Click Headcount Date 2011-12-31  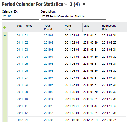(x=109, y=113)
